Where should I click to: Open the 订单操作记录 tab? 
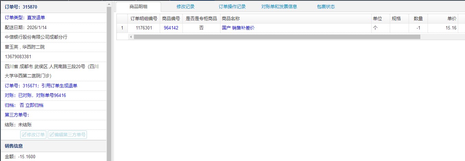(232, 7)
